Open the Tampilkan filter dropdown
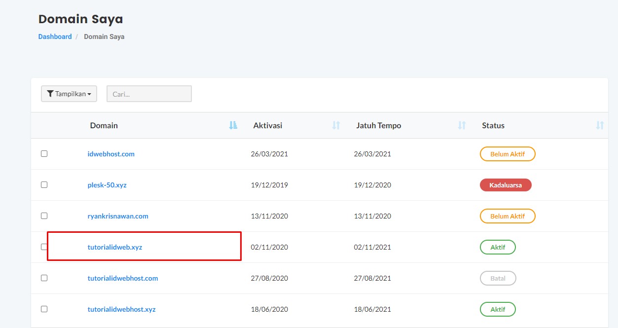This screenshot has width=618, height=328. 69,94
